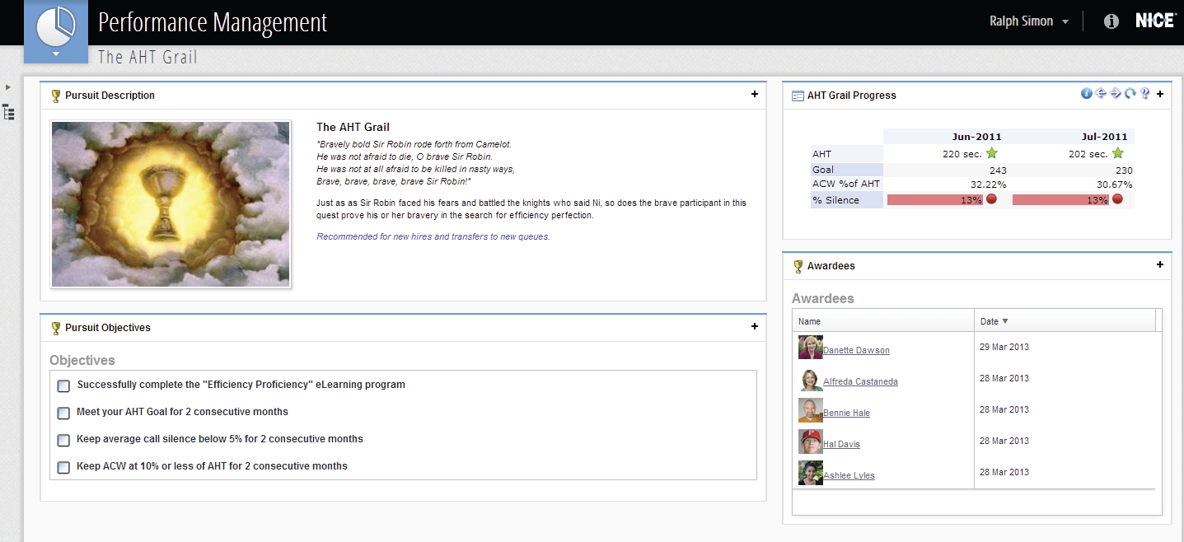Click the Name column header in Awardees
1184x542 pixels.
click(810, 321)
